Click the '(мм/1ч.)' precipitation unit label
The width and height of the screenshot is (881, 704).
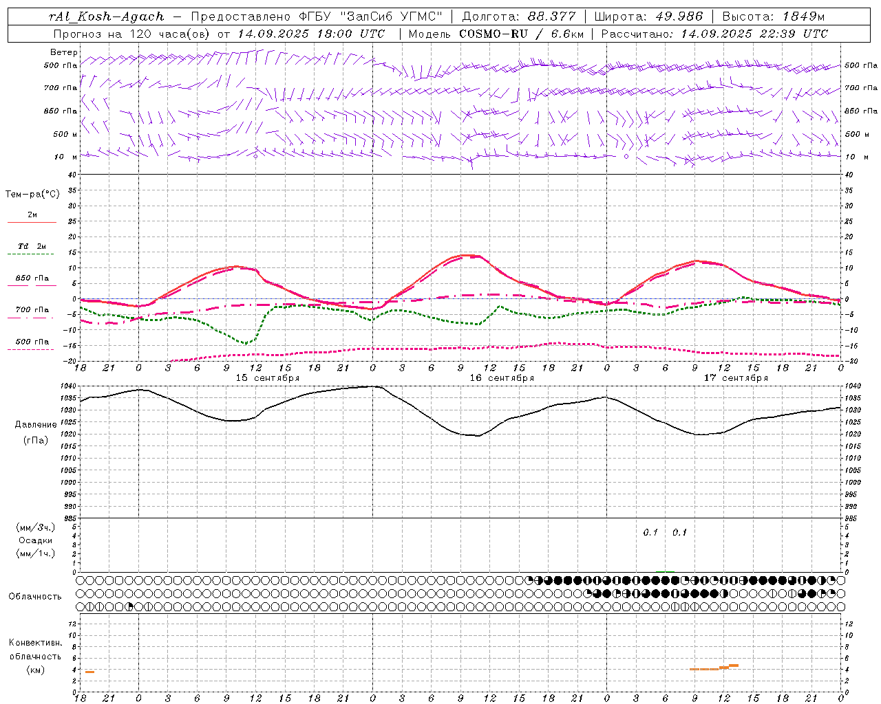(x=36, y=553)
